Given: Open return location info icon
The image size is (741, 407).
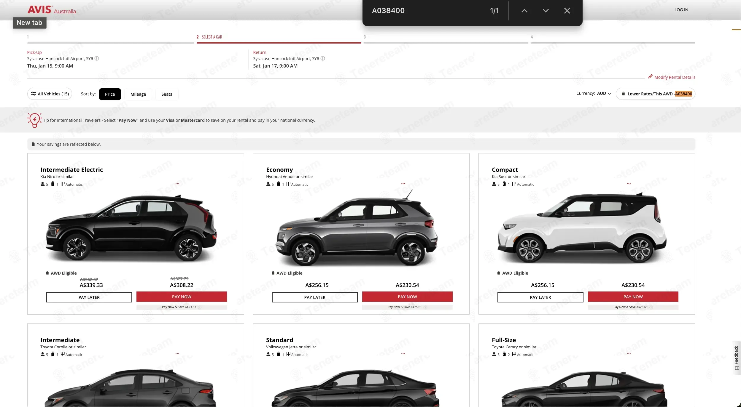Looking at the screenshot, I should [x=323, y=58].
